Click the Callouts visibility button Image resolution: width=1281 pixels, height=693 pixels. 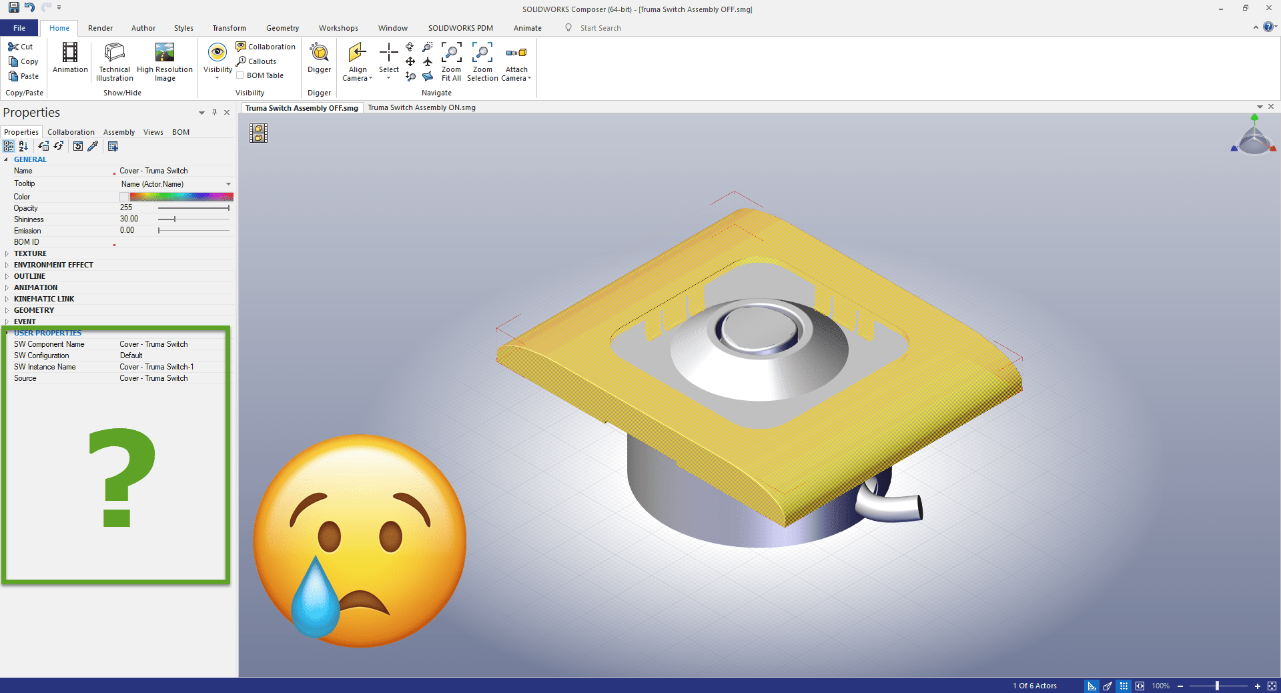click(x=256, y=61)
